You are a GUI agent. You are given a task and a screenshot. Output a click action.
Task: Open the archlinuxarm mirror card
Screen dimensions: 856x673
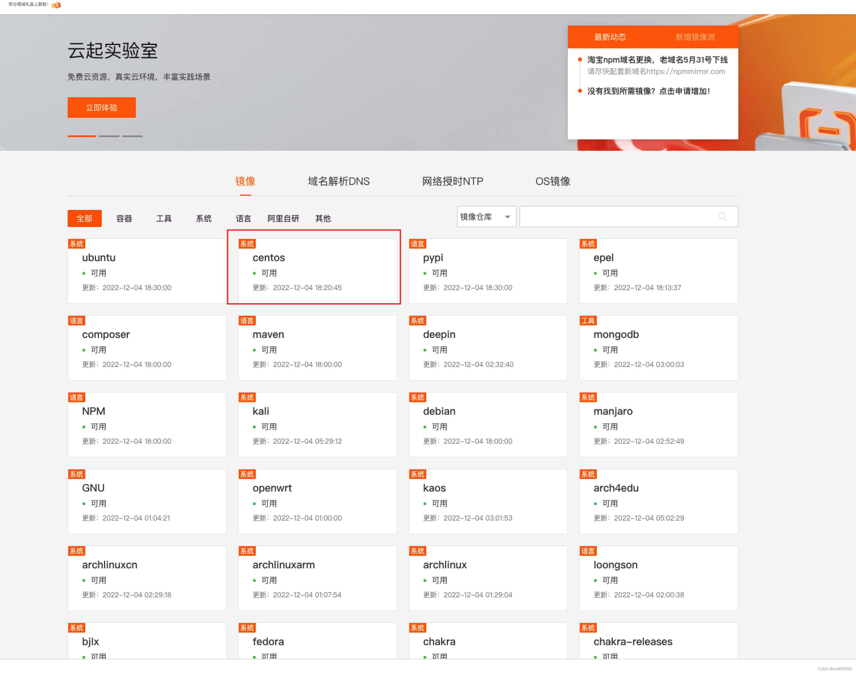(317, 579)
